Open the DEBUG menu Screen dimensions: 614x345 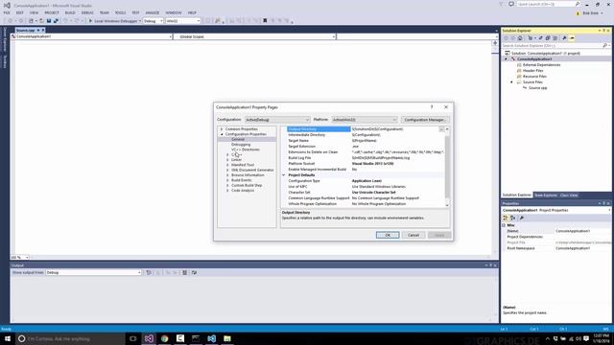87,12
